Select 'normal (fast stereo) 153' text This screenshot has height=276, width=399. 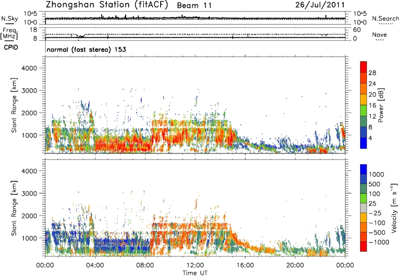(x=86, y=49)
